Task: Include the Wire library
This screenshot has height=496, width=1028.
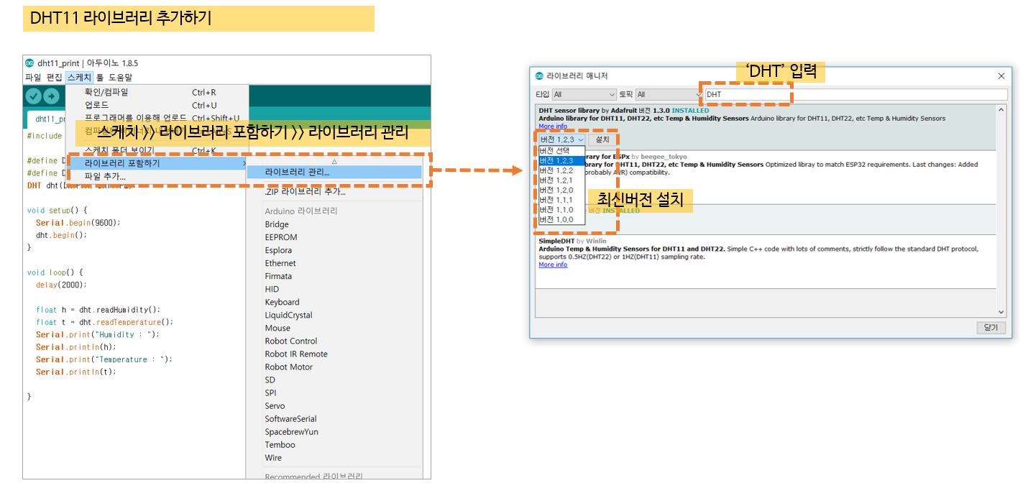Action: [x=273, y=458]
